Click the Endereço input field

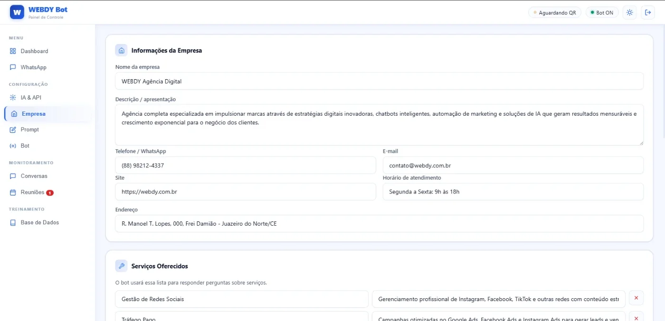click(379, 224)
